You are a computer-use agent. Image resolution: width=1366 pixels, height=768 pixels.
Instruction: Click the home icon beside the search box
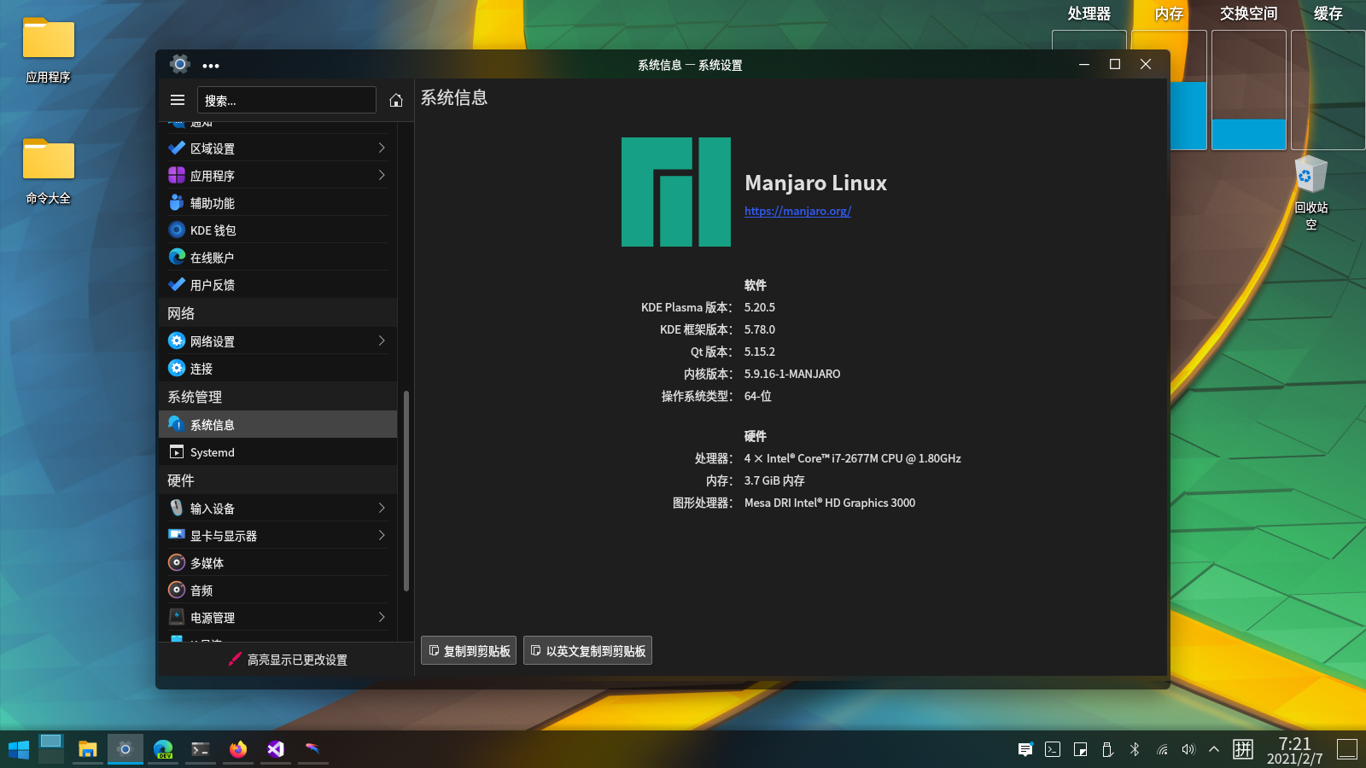(396, 100)
